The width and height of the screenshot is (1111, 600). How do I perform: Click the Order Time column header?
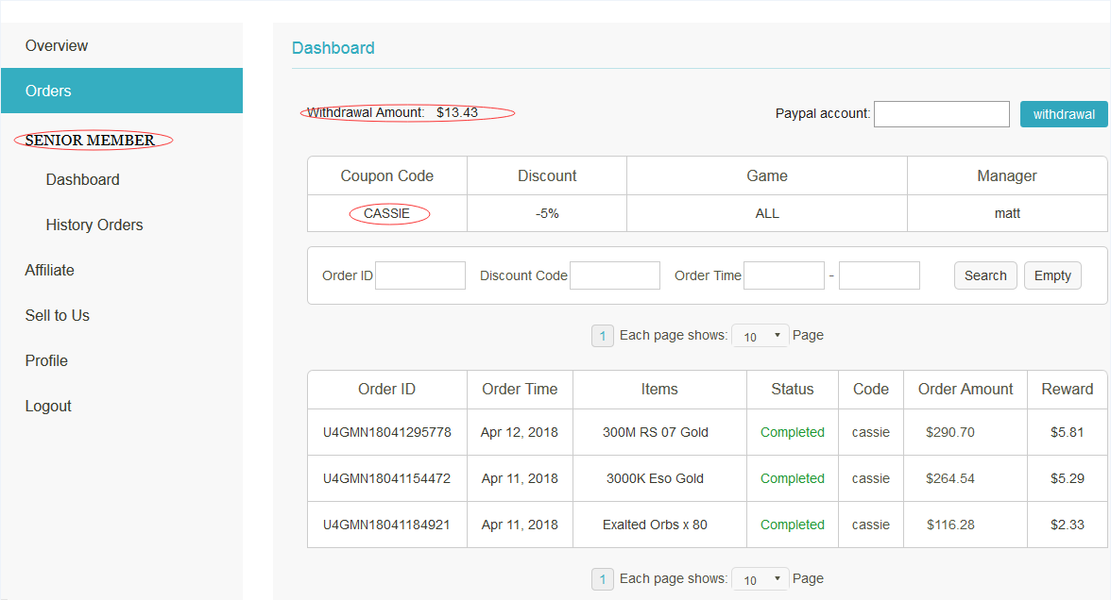pyautogui.click(x=520, y=389)
